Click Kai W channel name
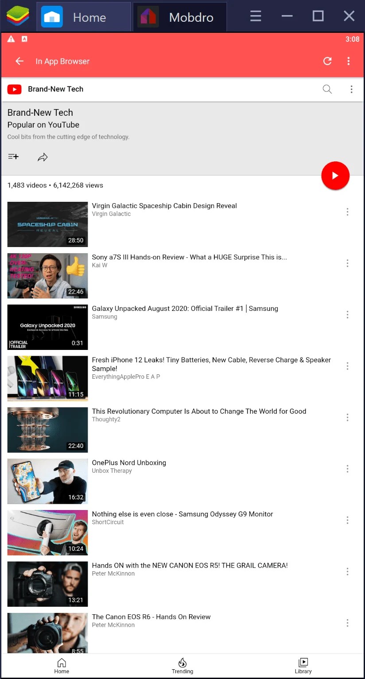The image size is (365, 679). [100, 265]
